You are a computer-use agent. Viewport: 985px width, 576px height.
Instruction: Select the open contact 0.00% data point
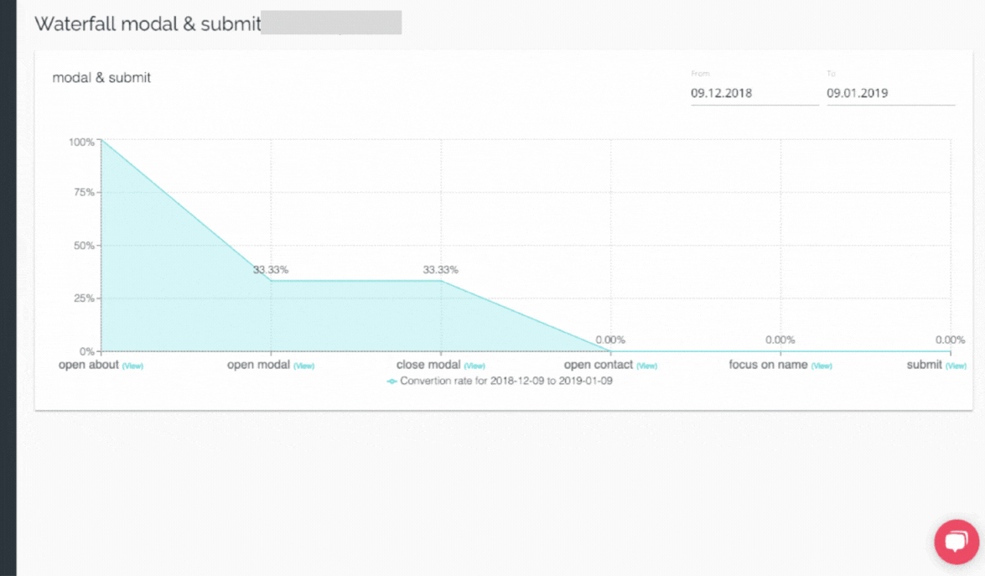pos(610,351)
